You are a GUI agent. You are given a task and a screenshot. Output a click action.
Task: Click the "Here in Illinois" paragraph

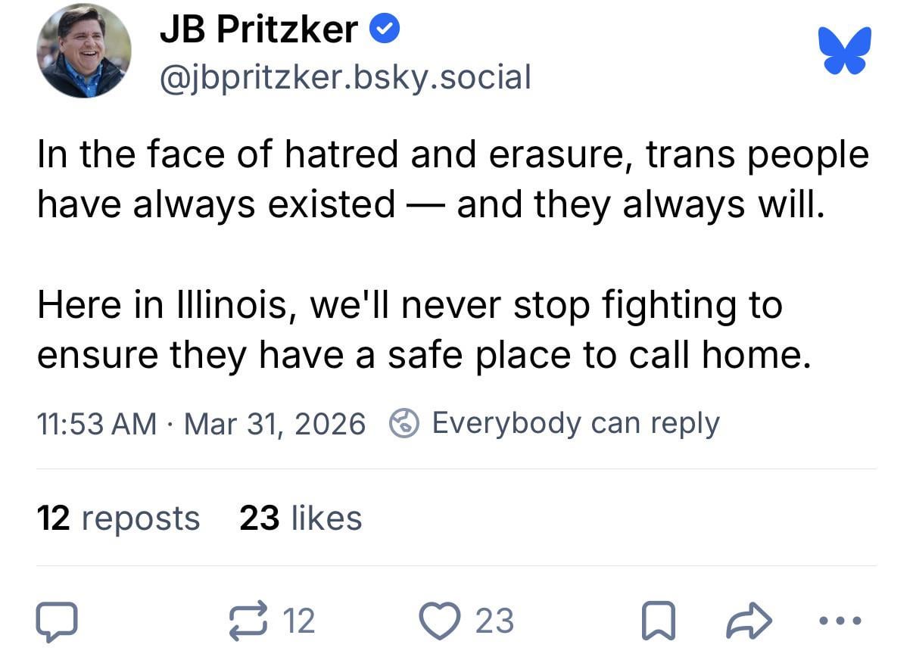point(424,330)
